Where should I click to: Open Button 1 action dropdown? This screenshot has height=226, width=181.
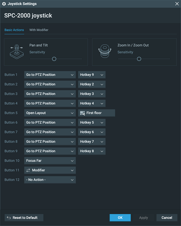point(50,75)
